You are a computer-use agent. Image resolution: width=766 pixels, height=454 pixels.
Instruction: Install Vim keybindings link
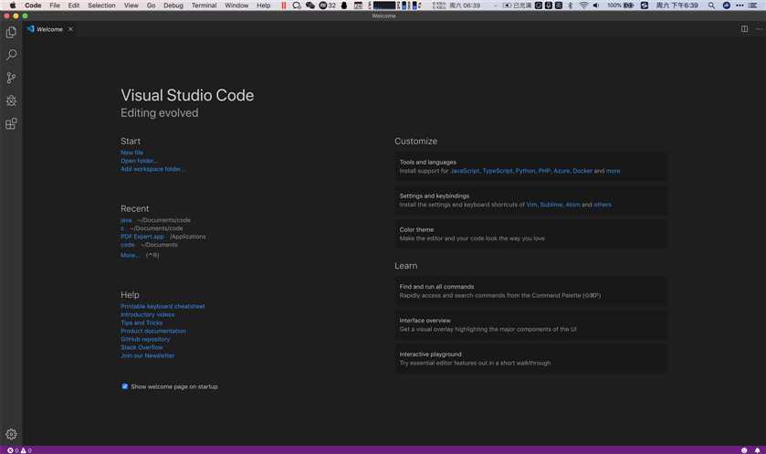[531, 205]
